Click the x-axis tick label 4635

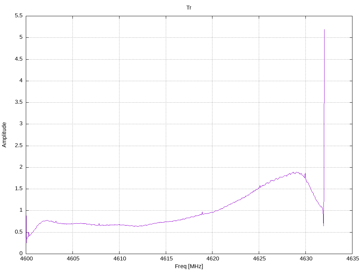point(352,259)
